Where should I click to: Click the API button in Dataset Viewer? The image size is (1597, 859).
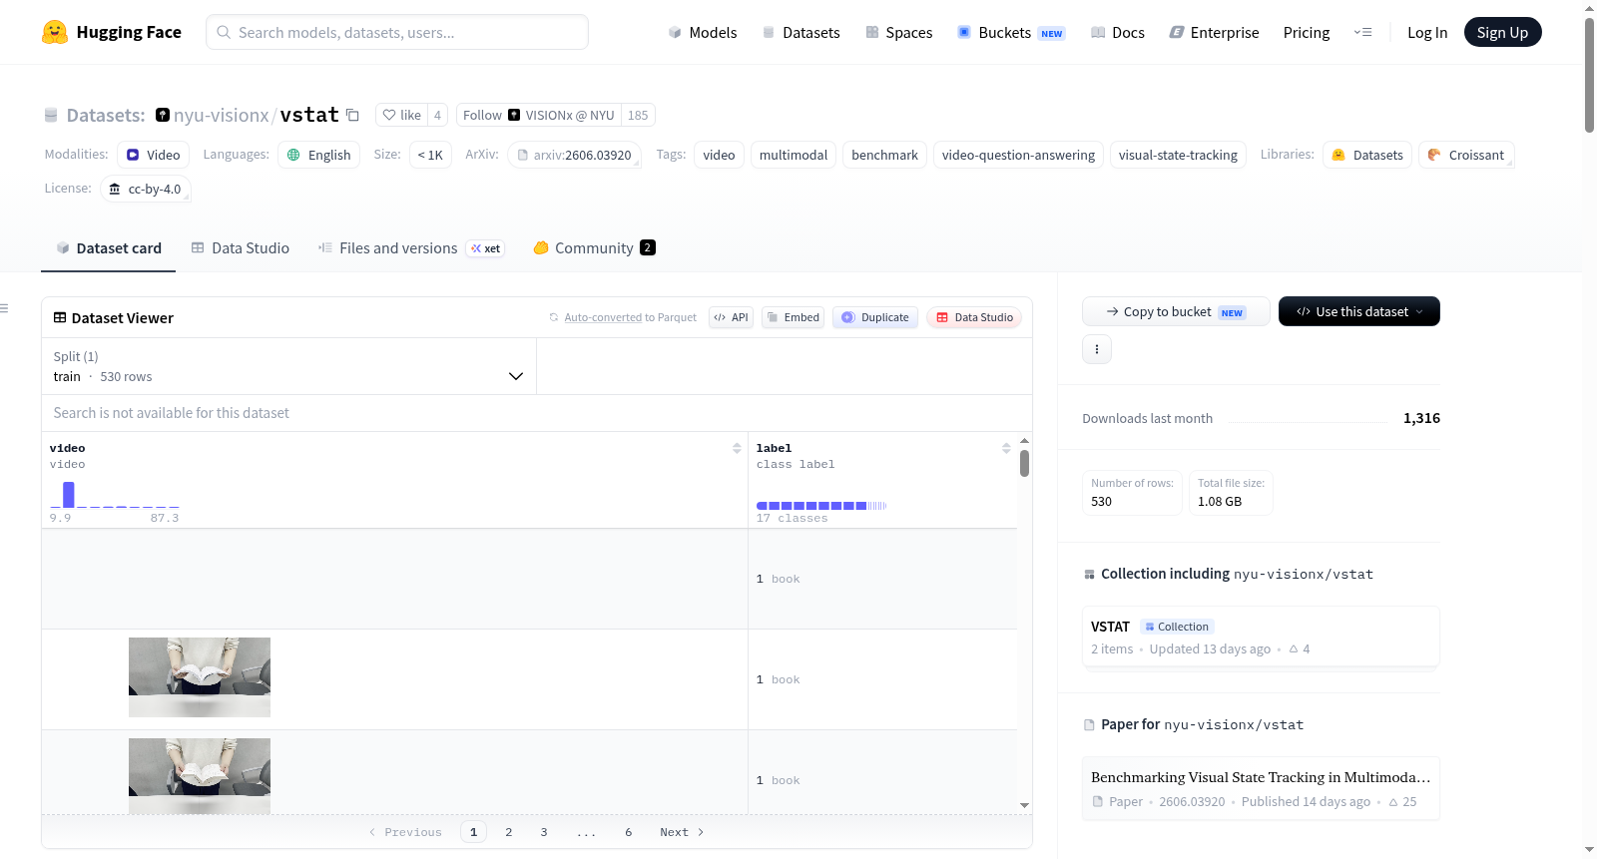[x=731, y=317]
